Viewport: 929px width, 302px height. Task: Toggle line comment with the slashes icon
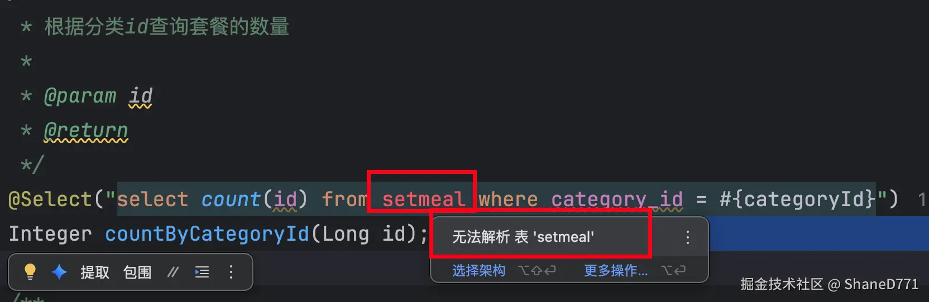tap(173, 272)
